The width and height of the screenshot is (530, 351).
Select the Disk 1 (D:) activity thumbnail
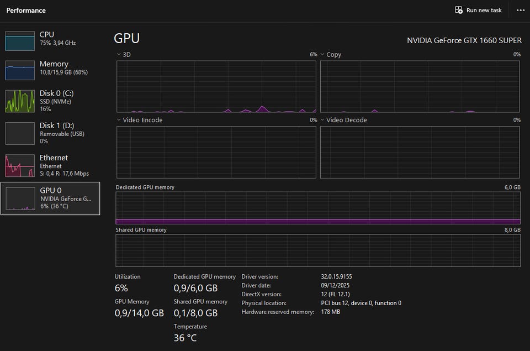(20, 133)
